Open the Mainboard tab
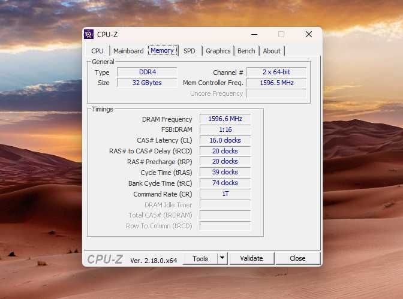This screenshot has width=403, height=299. tap(128, 51)
